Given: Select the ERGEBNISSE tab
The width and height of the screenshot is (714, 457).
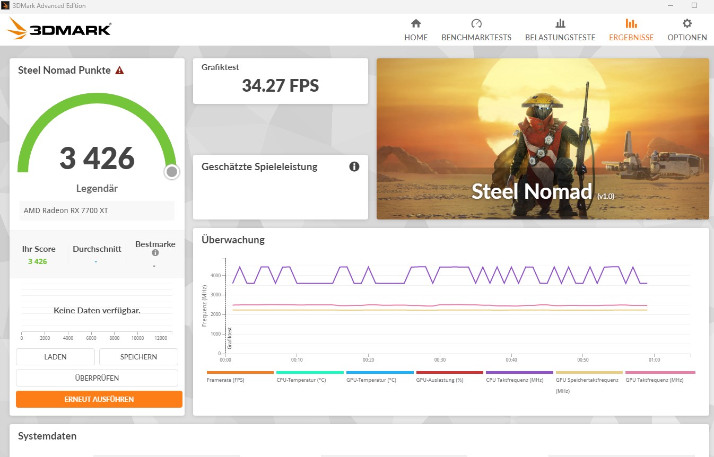Looking at the screenshot, I should pyautogui.click(x=631, y=30).
